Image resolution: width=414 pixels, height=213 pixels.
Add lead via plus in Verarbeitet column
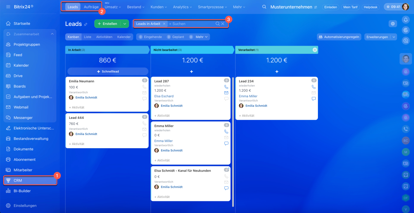pos(277,72)
